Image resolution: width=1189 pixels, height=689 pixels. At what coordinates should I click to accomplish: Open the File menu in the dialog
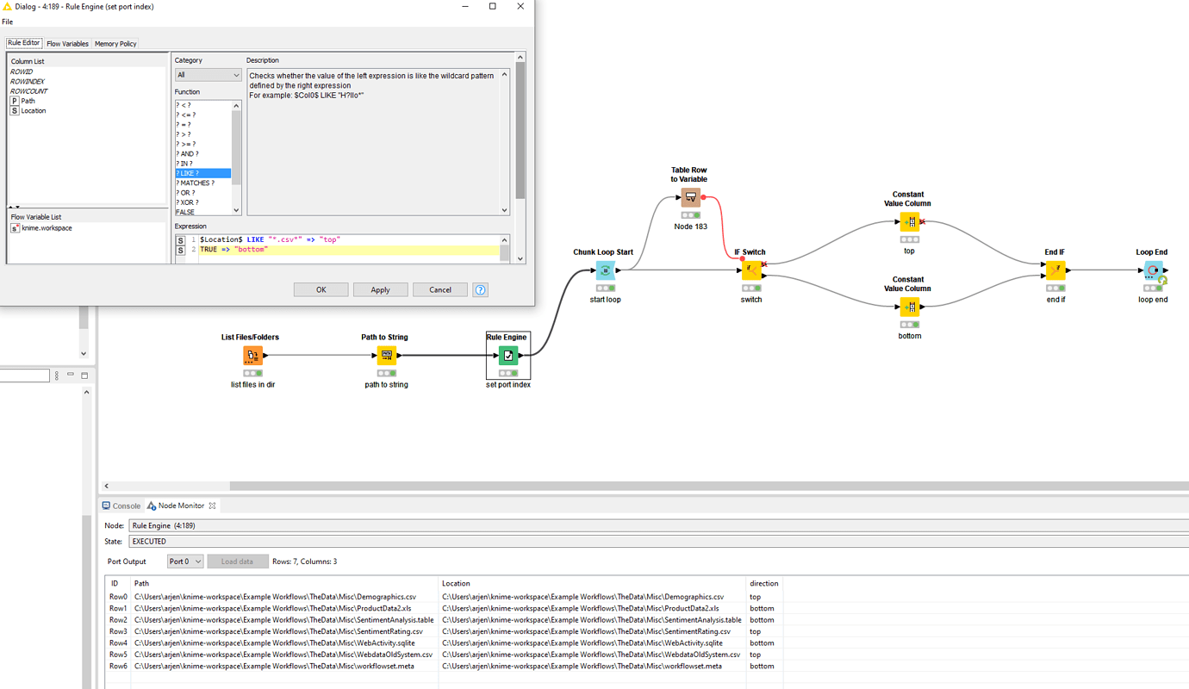tap(7, 22)
